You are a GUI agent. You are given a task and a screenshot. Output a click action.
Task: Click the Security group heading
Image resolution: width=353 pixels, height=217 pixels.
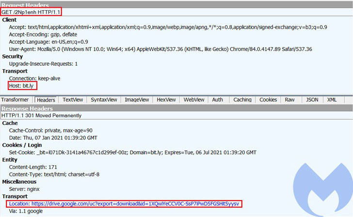click(x=13, y=57)
